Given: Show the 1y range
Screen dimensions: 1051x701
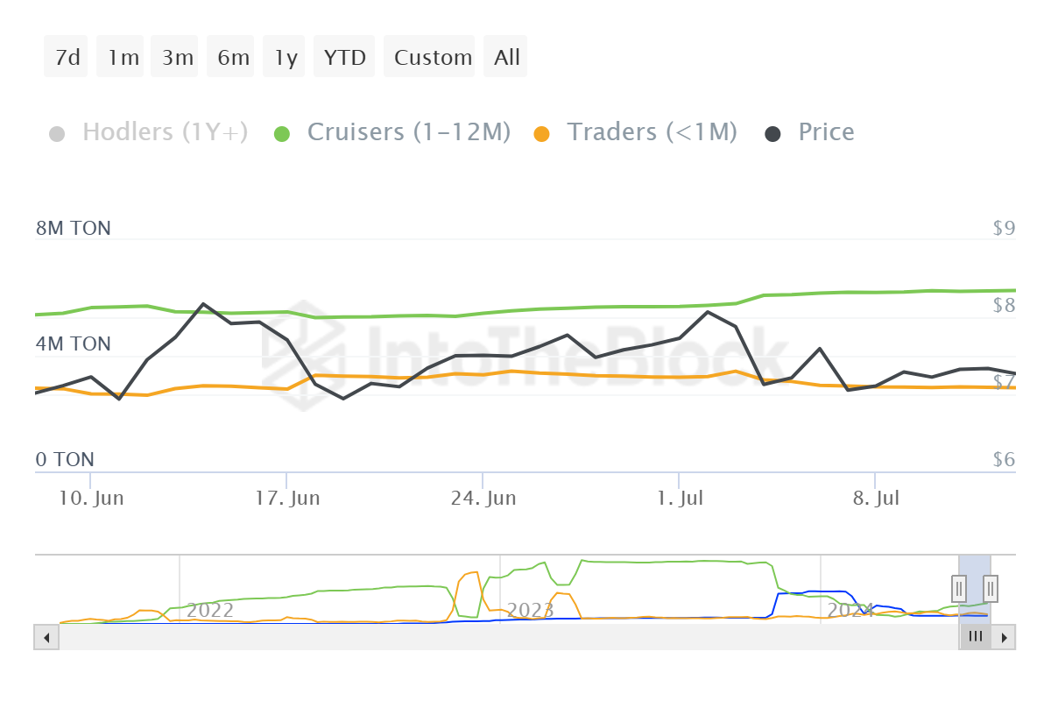Looking at the screenshot, I should [x=286, y=58].
